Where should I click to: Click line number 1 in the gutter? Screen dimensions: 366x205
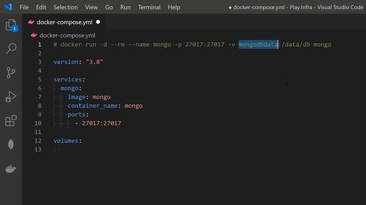[39, 44]
